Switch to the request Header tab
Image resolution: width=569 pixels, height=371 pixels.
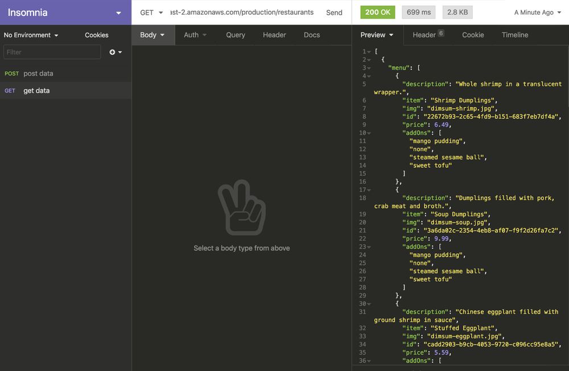(x=274, y=35)
